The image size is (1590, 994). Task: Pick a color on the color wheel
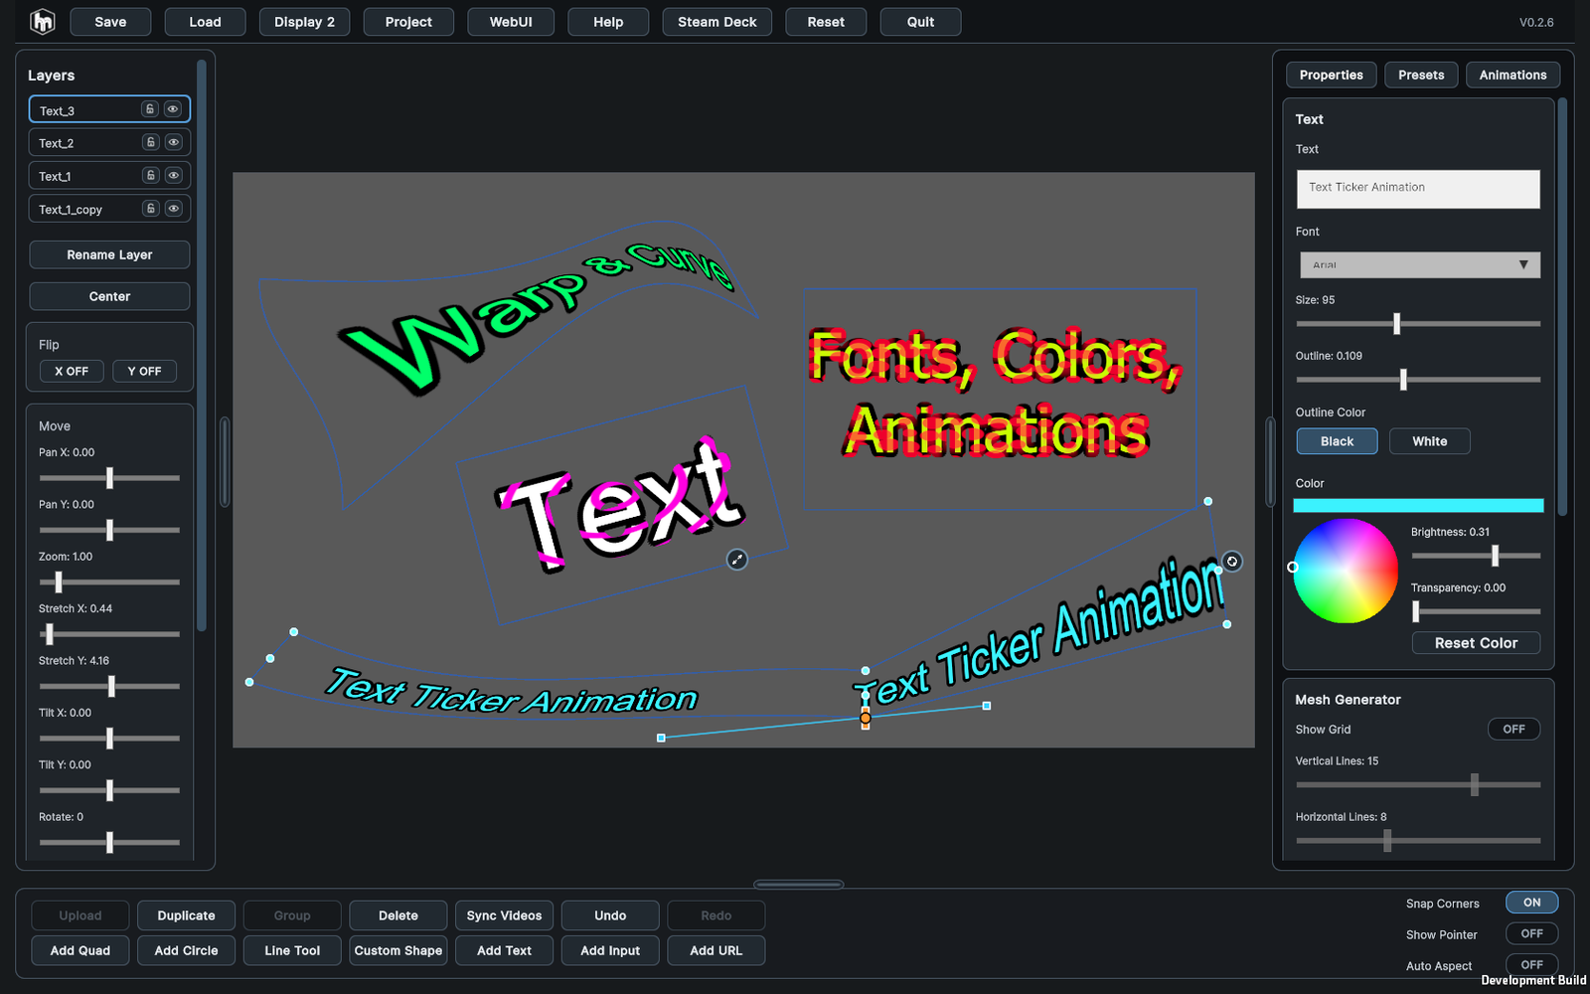(1345, 571)
